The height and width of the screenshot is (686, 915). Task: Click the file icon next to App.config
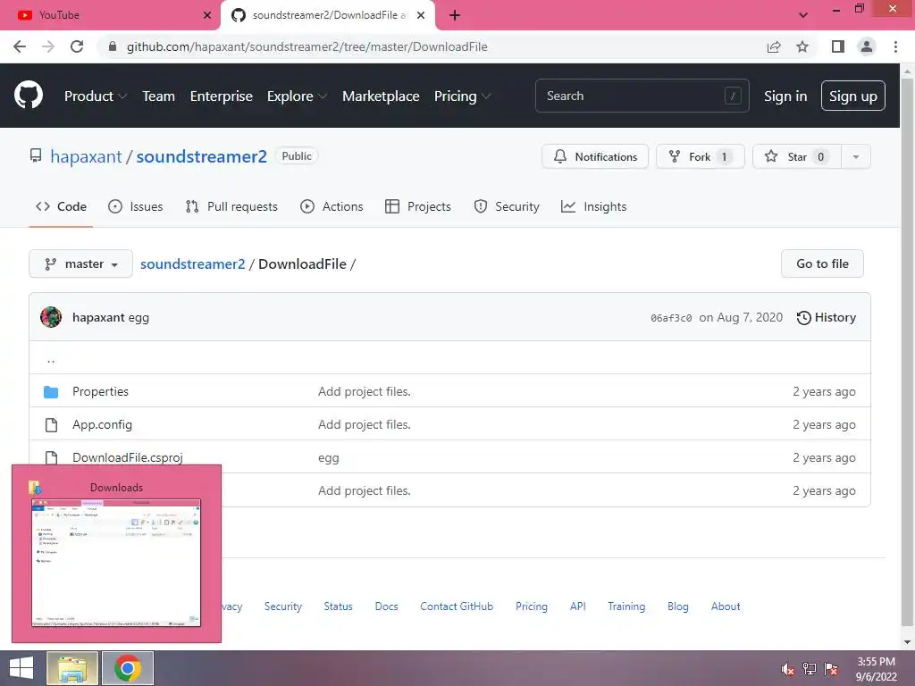pyautogui.click(x=51, y=424)
